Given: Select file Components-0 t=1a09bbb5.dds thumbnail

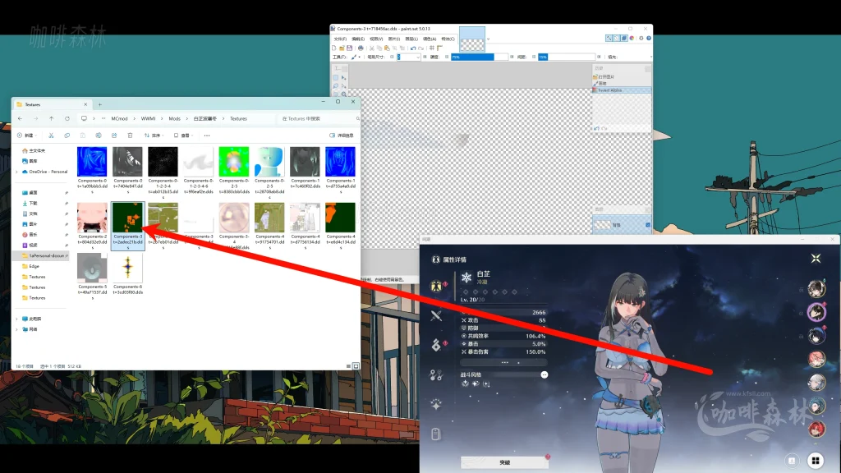Looking at the screenshot, I should click(x=92, y=162).
